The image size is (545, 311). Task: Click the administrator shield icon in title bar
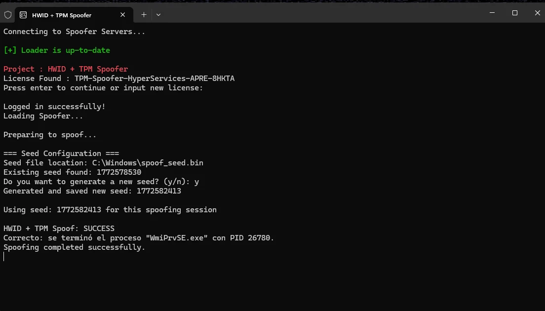pyautogui.click(x=8, y=15)
